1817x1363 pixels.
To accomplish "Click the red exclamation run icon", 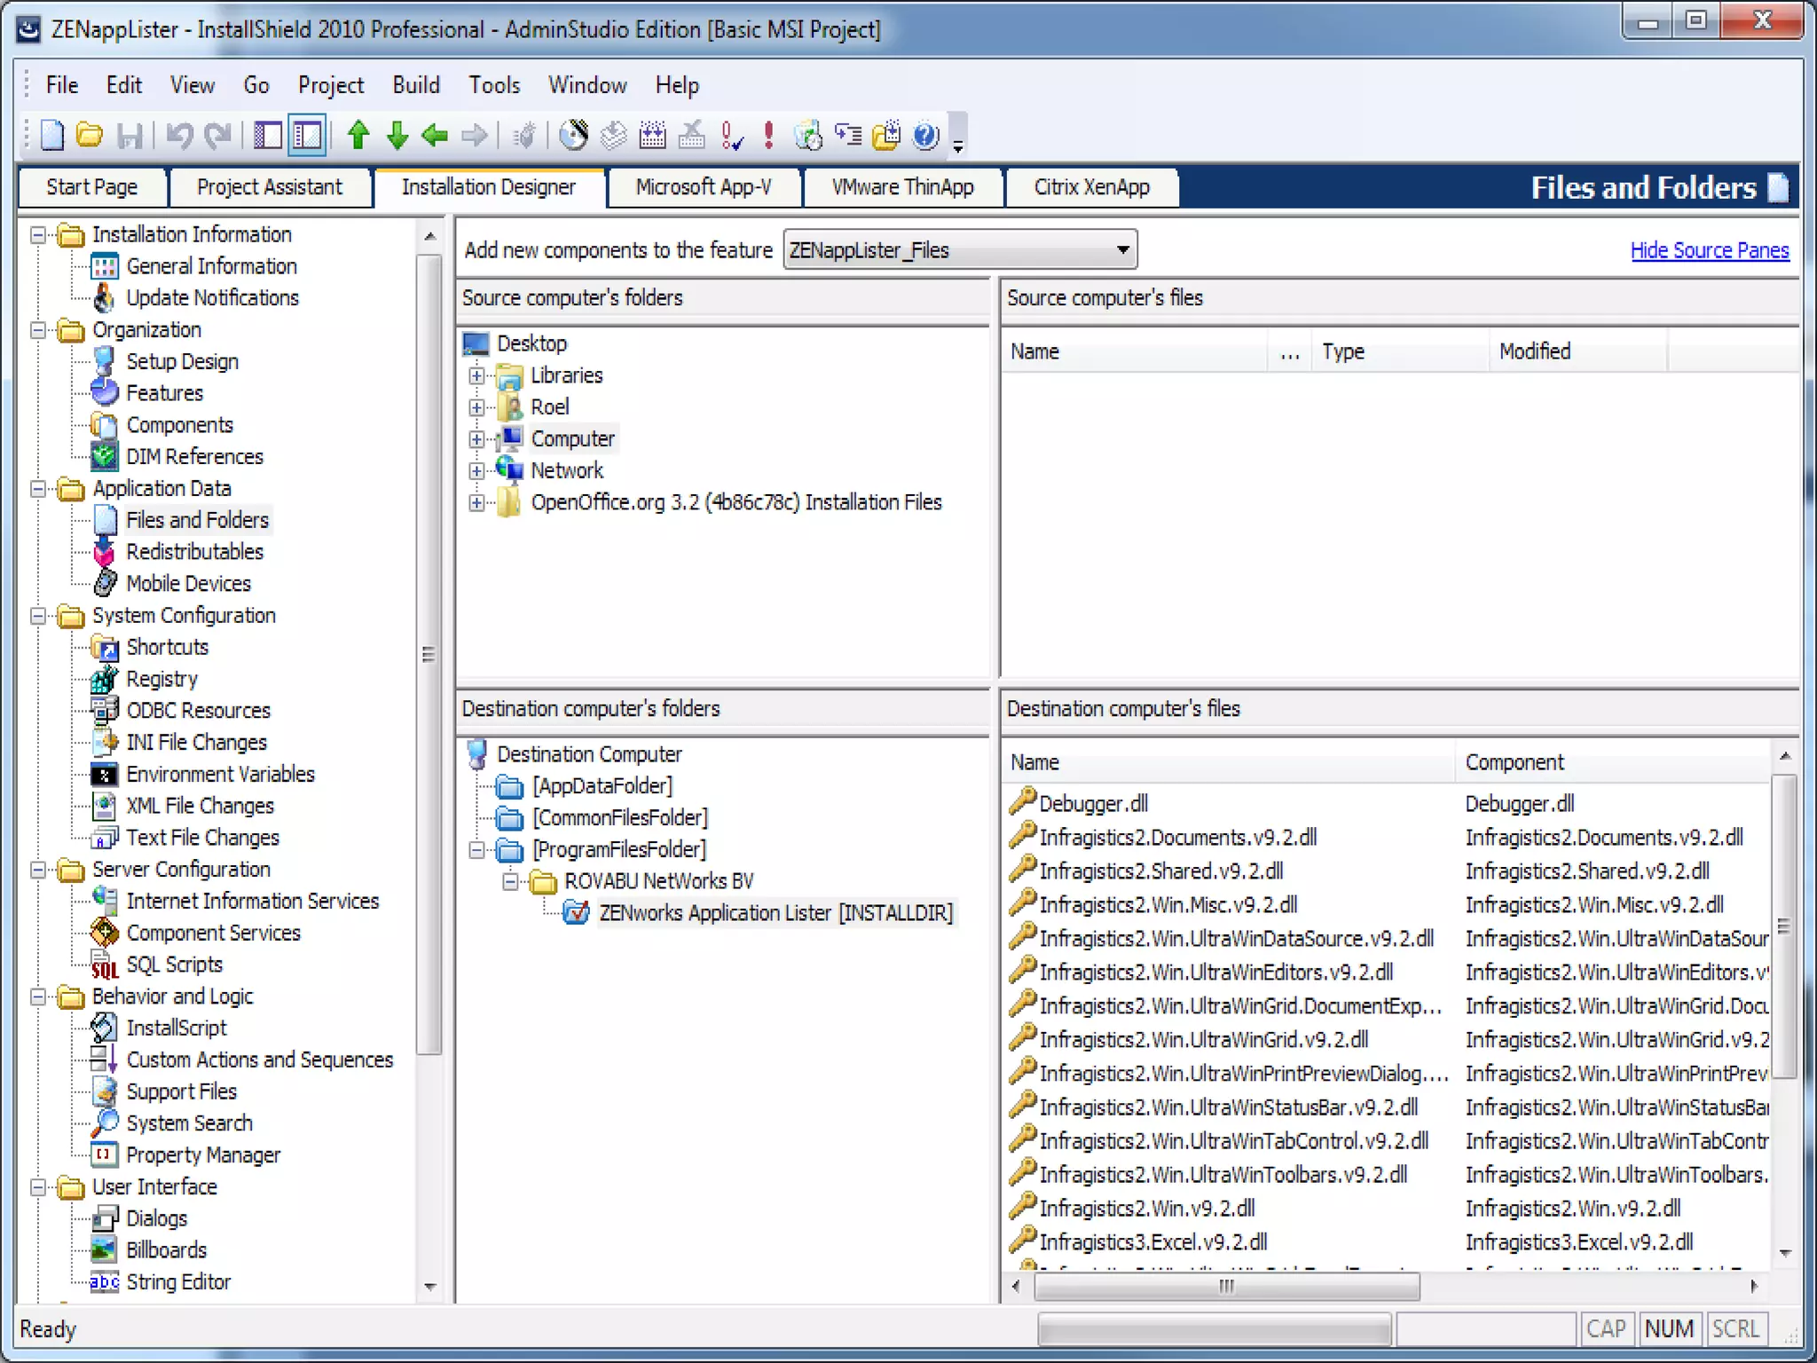I will point(768,135).
